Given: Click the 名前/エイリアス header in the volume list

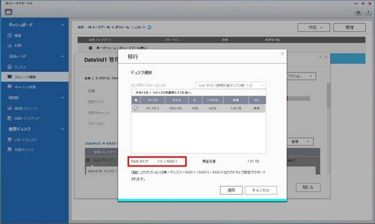Looking at the screenshot, I should 100,40.
